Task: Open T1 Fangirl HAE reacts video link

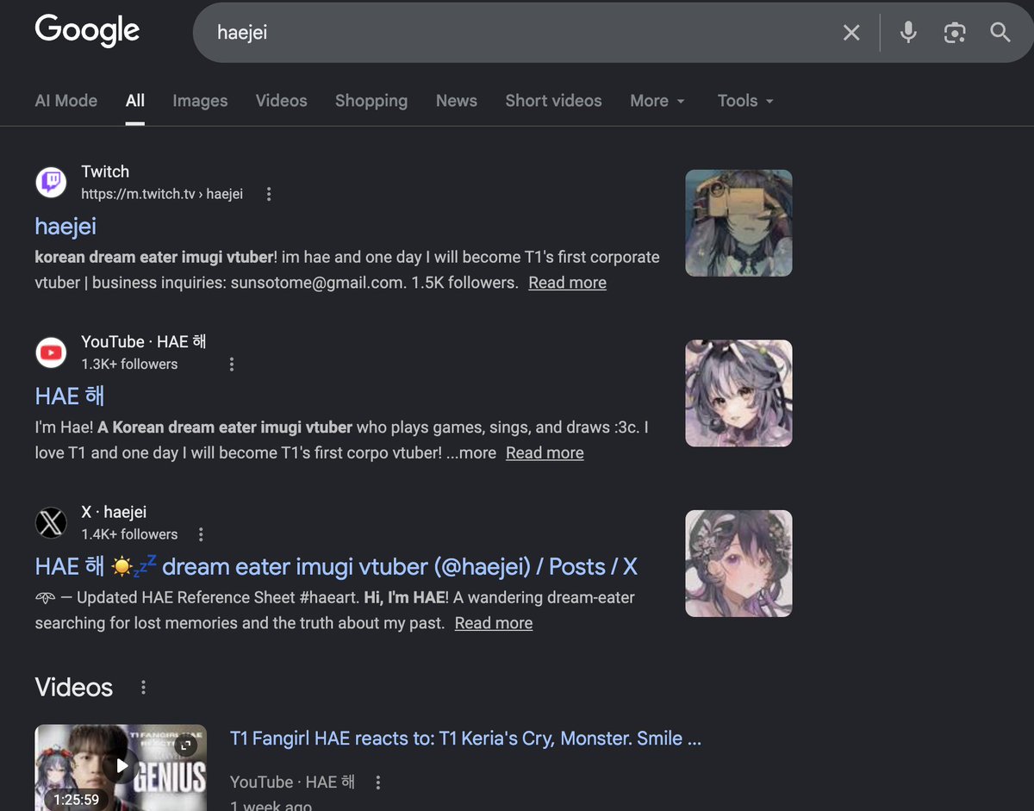Action: coord(465,739)
